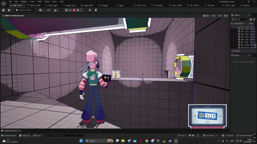Open the Cmd console type dropdown
257x144 pixels.
38,135
